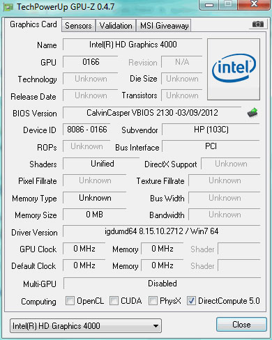Check the PhysX checkbox

click(153, 300)
